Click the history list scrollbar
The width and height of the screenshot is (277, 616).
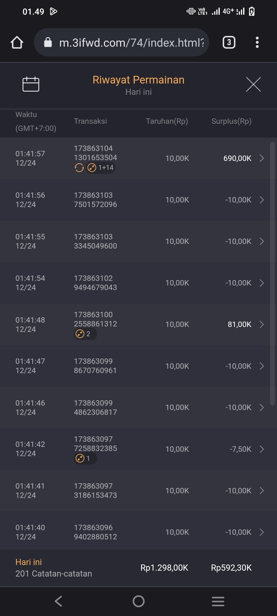click(272, 274)
